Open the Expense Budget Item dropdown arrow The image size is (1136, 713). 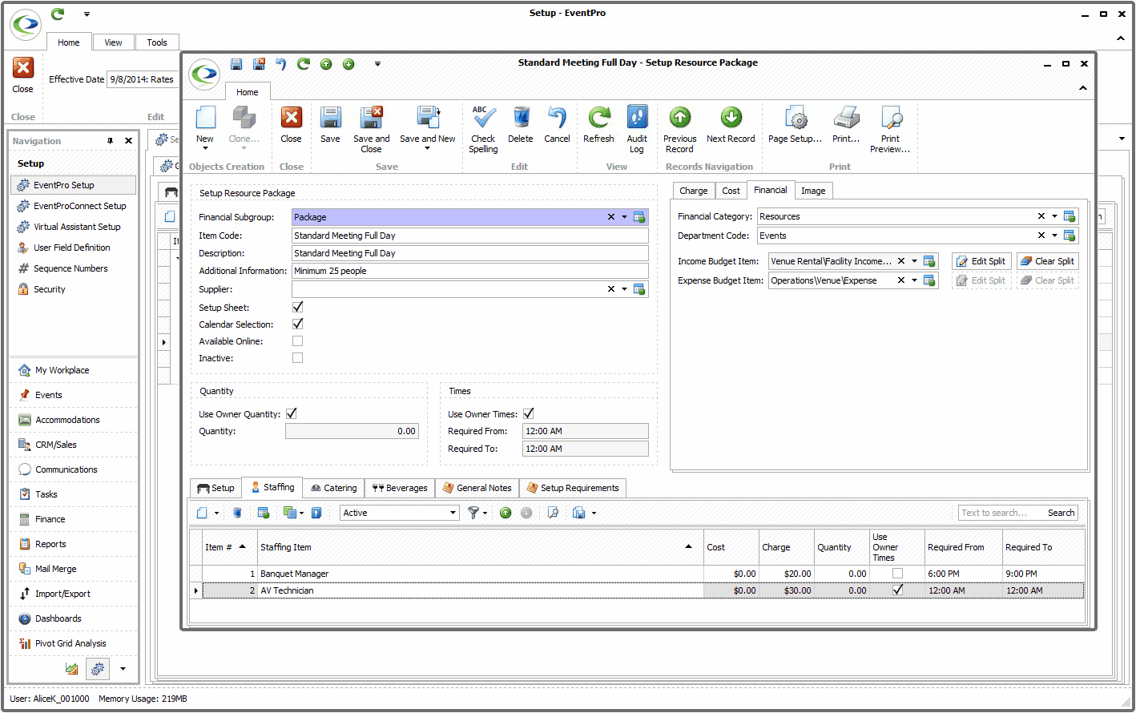pyautogui.click(x=914, y=280)
